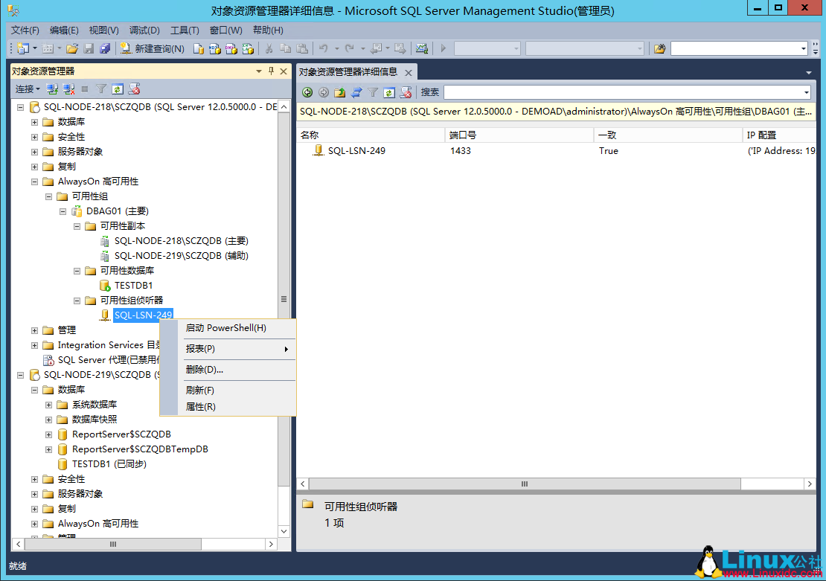This screenshot has width=826, height=581.
Task: Collapse the AlwaysOn 高可用性 node
Action: [34, 181]
